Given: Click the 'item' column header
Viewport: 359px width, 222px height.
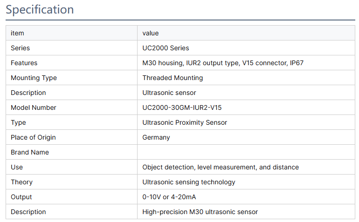Looking at the screenshot, I should (17, 33).
